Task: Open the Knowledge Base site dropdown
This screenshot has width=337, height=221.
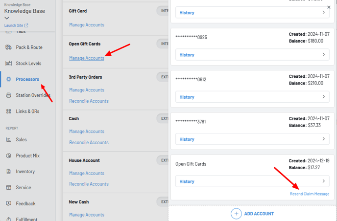Action: click(x=7, y=18)
